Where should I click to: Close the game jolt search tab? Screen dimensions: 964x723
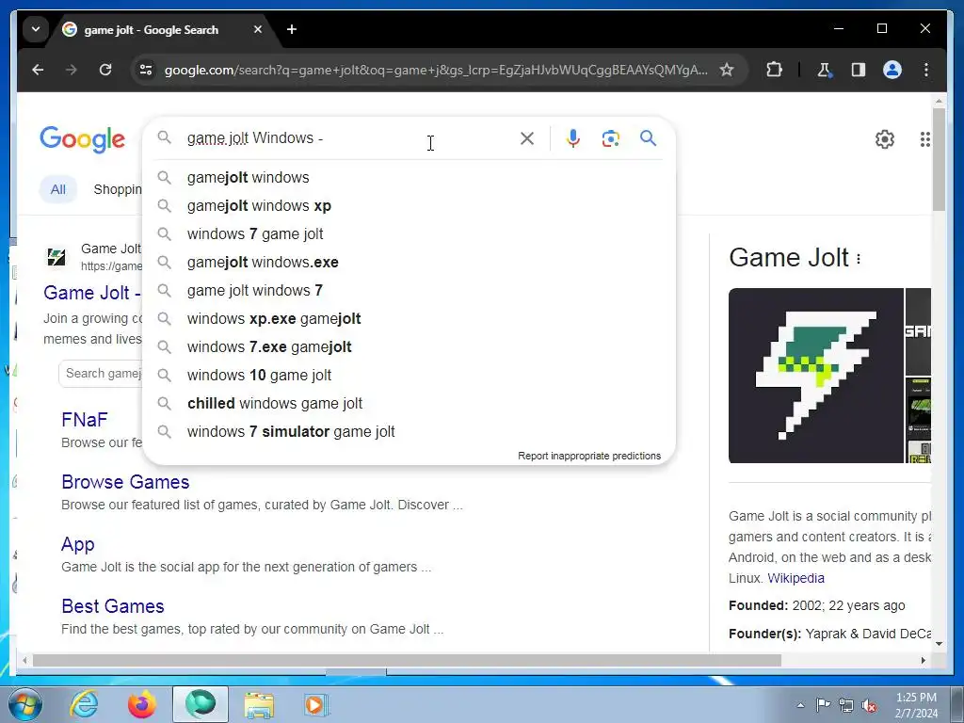click(258, 29)
